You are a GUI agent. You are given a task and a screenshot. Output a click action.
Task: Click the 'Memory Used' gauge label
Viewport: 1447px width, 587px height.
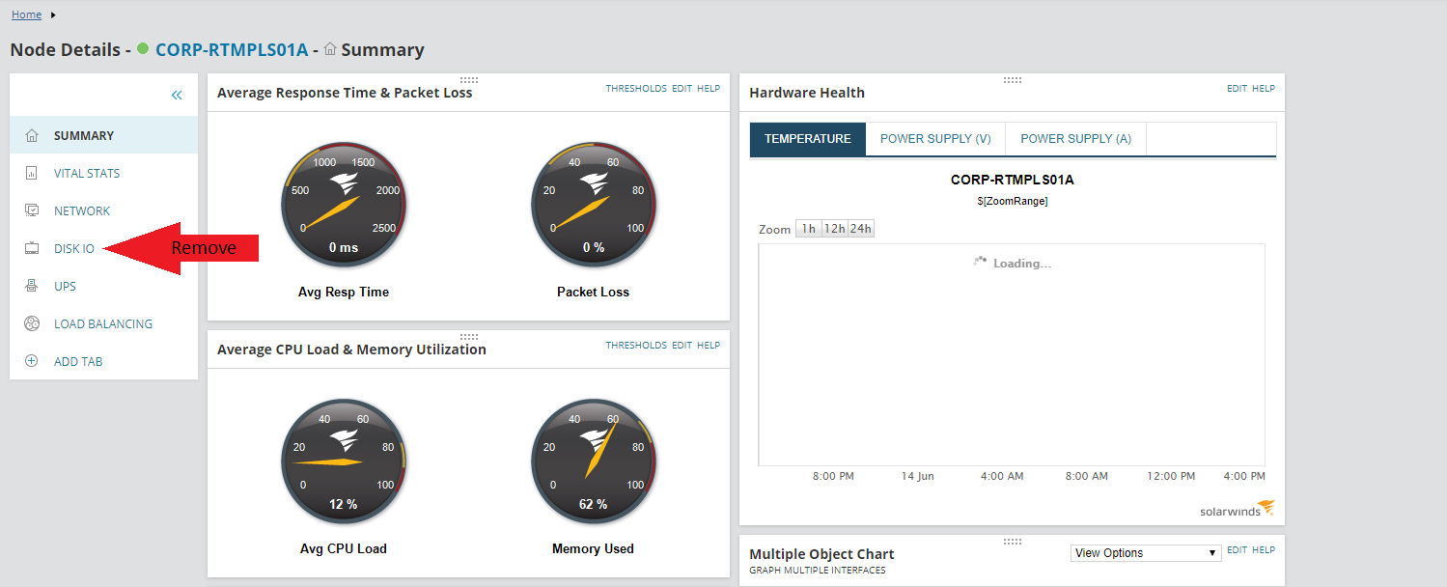click(593, 548)
